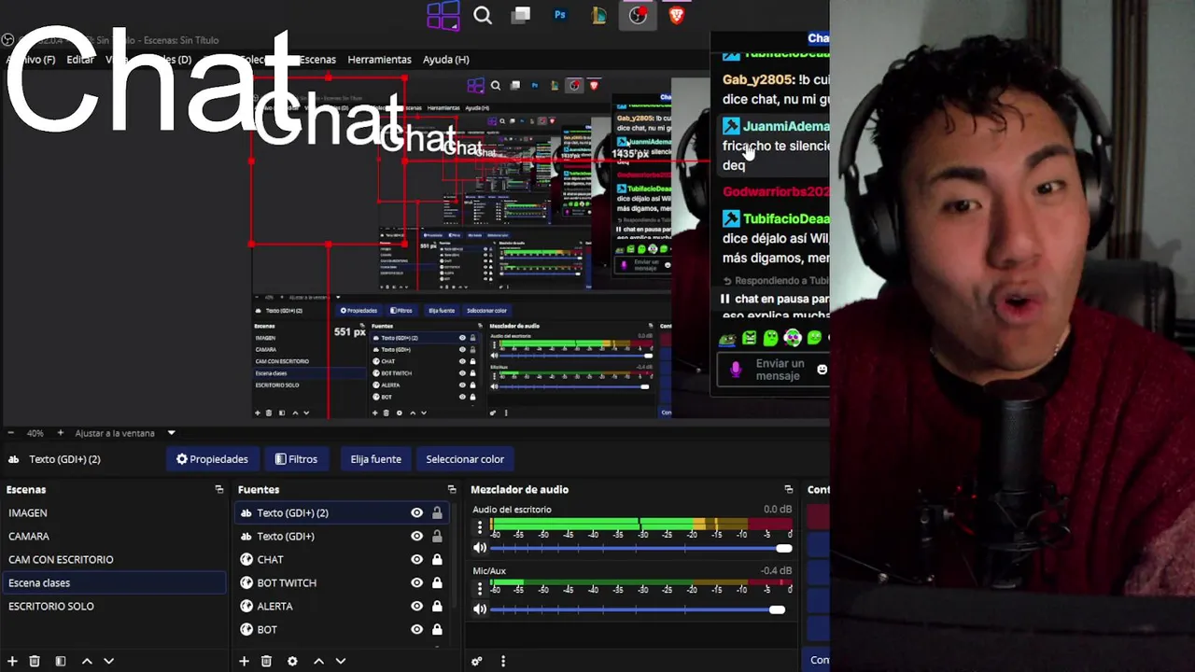Viewport: 1195px width, 672px height.
Task: Open Filtros for selected source
Action: click(296, 459)
